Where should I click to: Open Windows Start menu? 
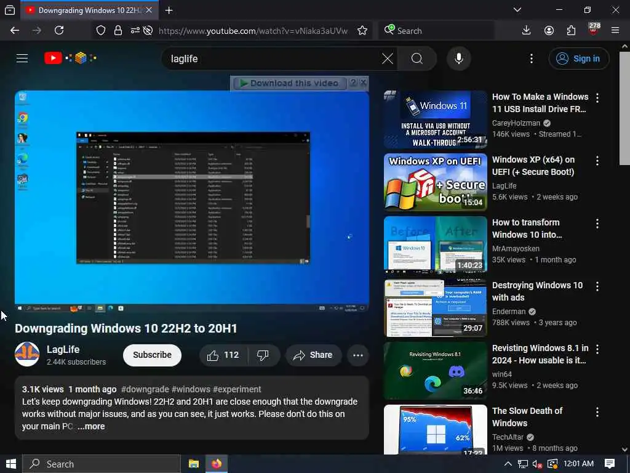point(11,464)
